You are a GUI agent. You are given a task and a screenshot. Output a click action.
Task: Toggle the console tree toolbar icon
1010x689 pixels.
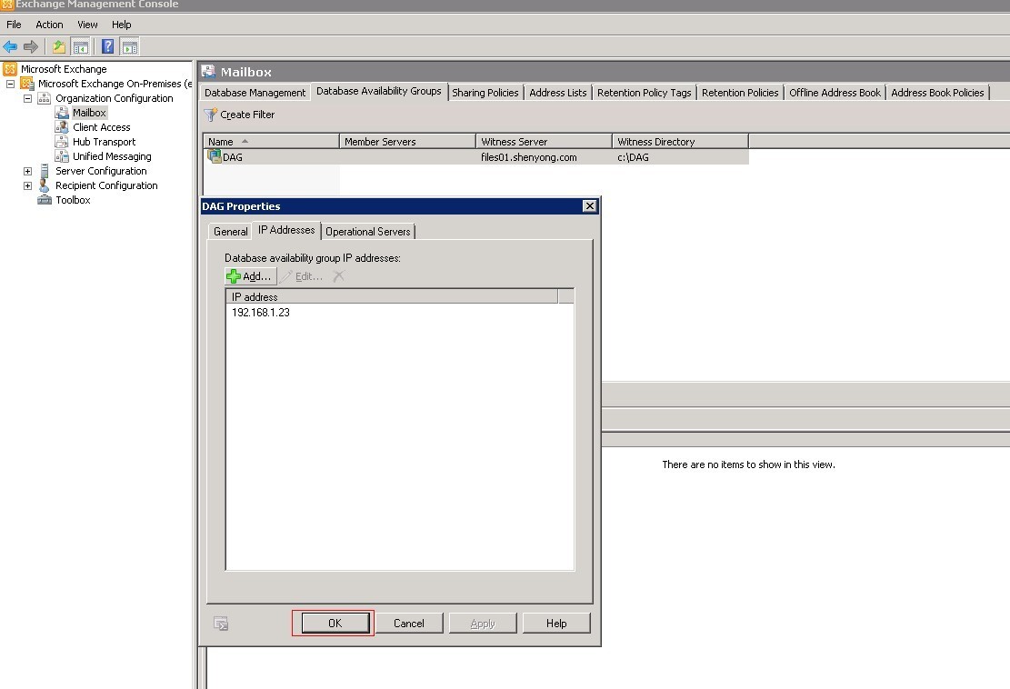[80, 46]
